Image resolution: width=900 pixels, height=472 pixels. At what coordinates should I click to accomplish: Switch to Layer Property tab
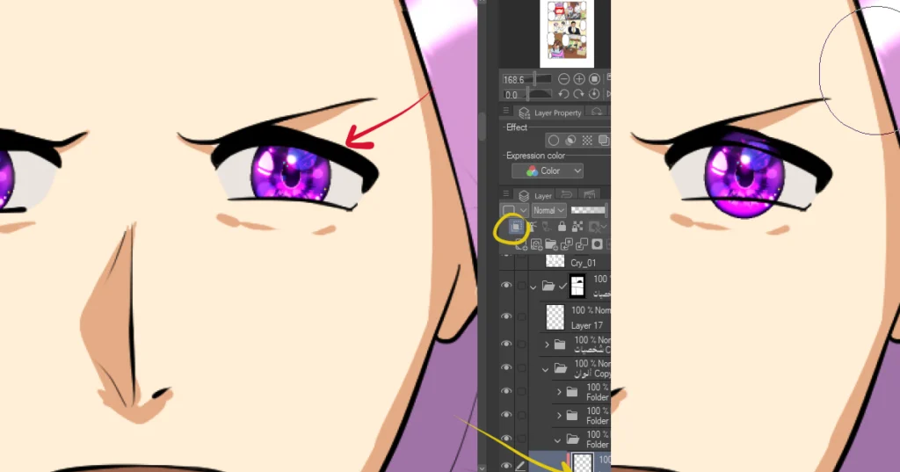550,113
